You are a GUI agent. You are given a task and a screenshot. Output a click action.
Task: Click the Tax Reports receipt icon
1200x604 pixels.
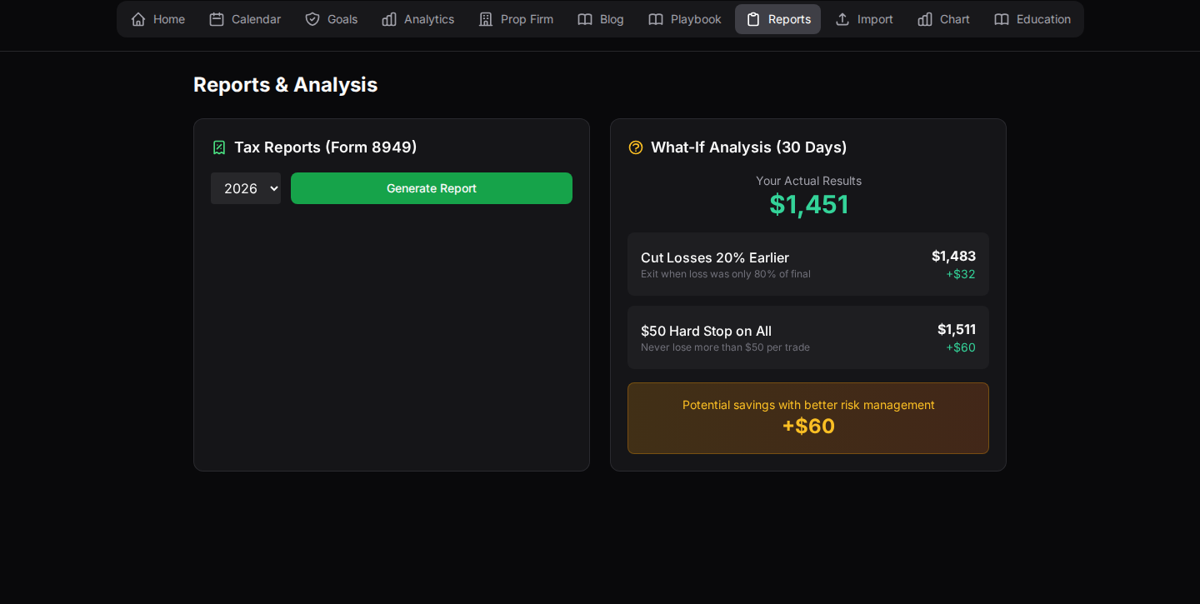(219, 147)
